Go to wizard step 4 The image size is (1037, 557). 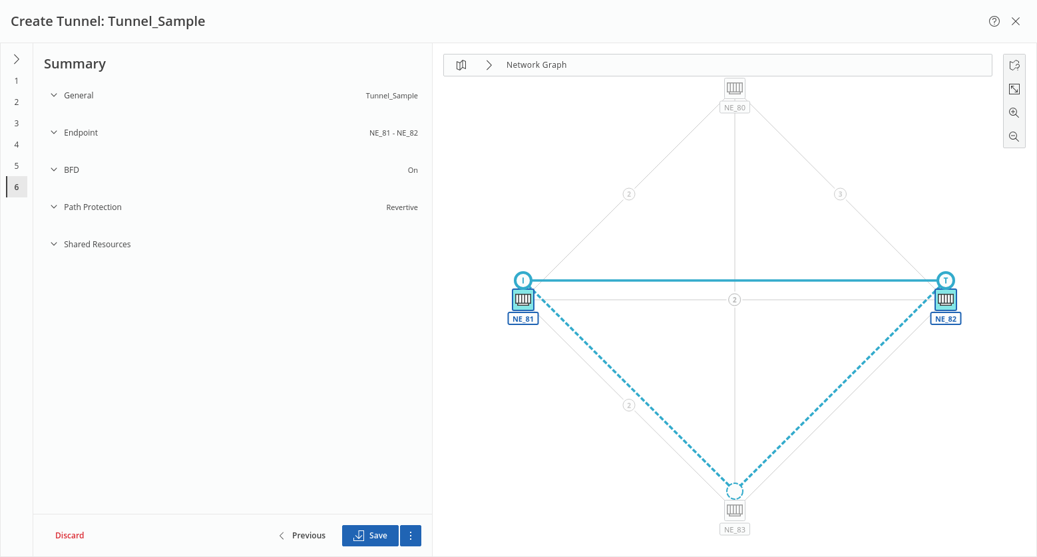click(17, 145)
